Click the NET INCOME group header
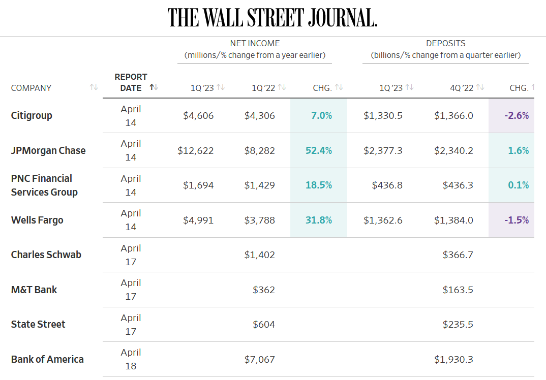The image size is (546, 380). (255, 49)
